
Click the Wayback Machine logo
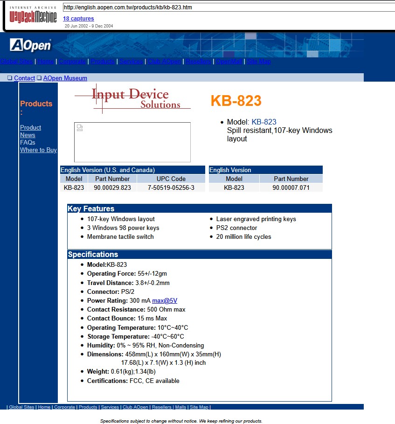click(x=33, y=15)
